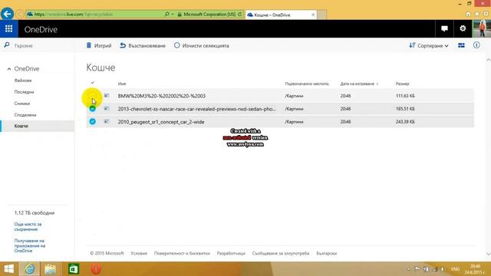Sort by the Размер column header
This screenshot has width=491, height=276.
pyautogui.click(x=402, y=84)
